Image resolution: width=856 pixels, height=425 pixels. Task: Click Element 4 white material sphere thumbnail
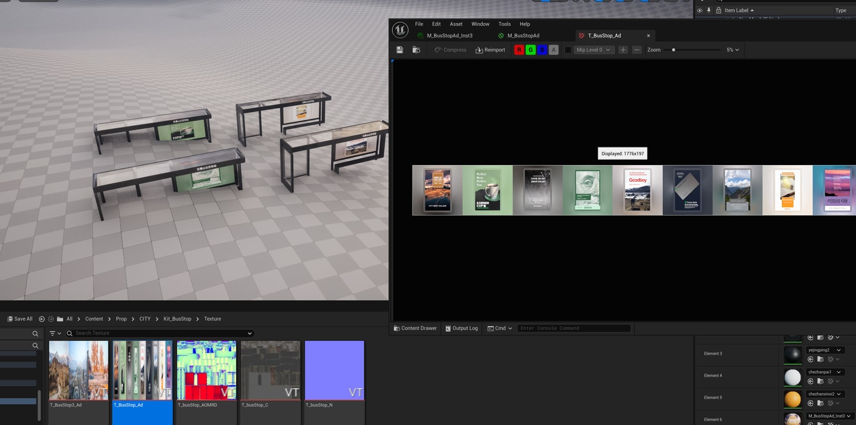click(792, 377)
